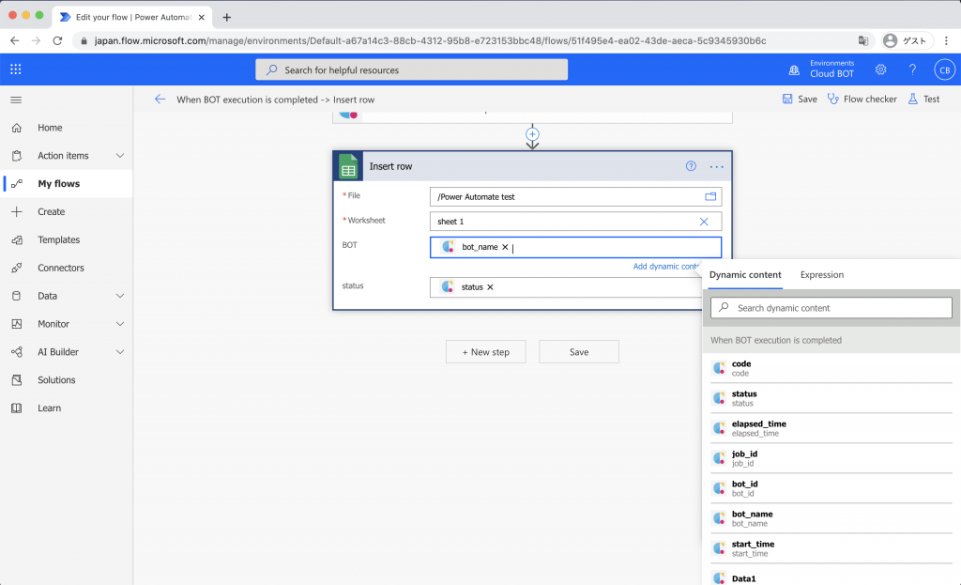Go back using the flow title arrow

click(x=160, y=99)
